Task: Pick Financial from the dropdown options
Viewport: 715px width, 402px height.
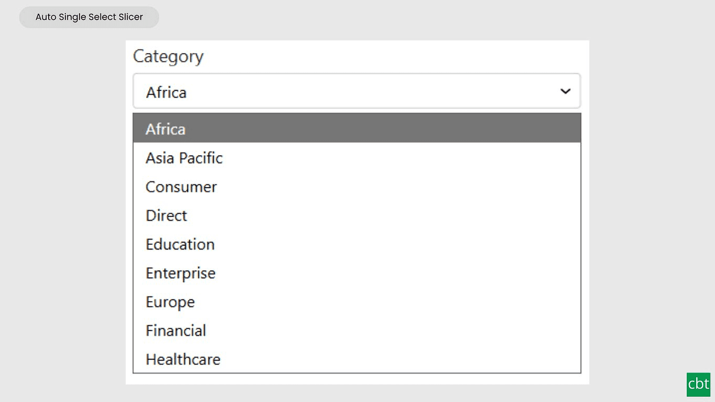Action: [176, 331]
